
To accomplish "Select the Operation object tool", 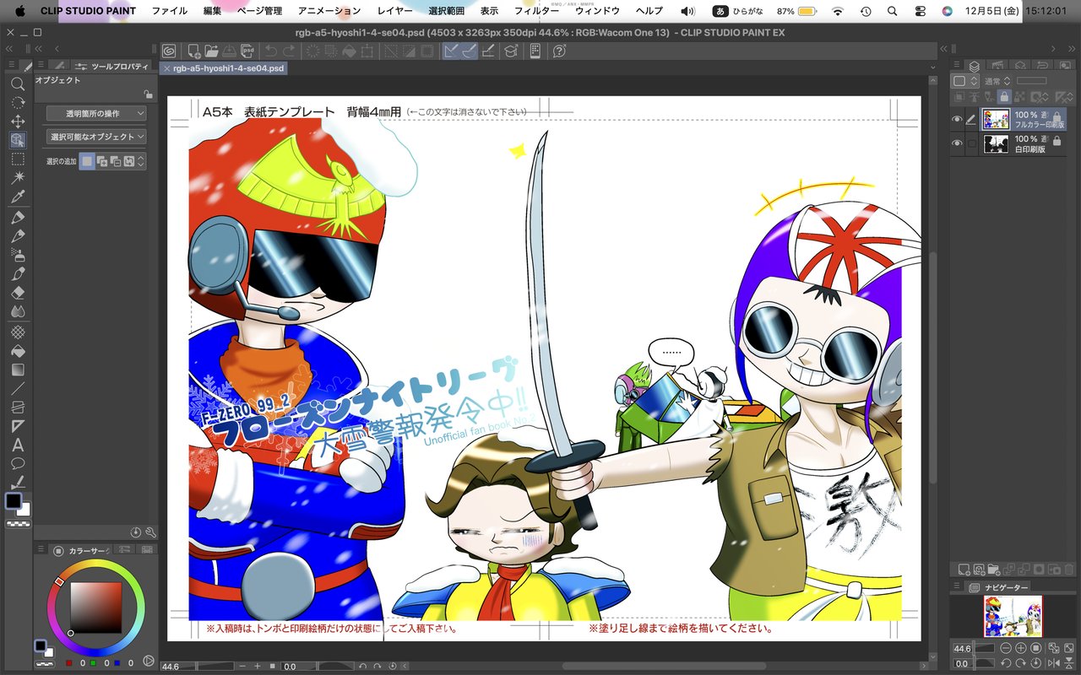I will pyautogui.click(x=18, y=140).
